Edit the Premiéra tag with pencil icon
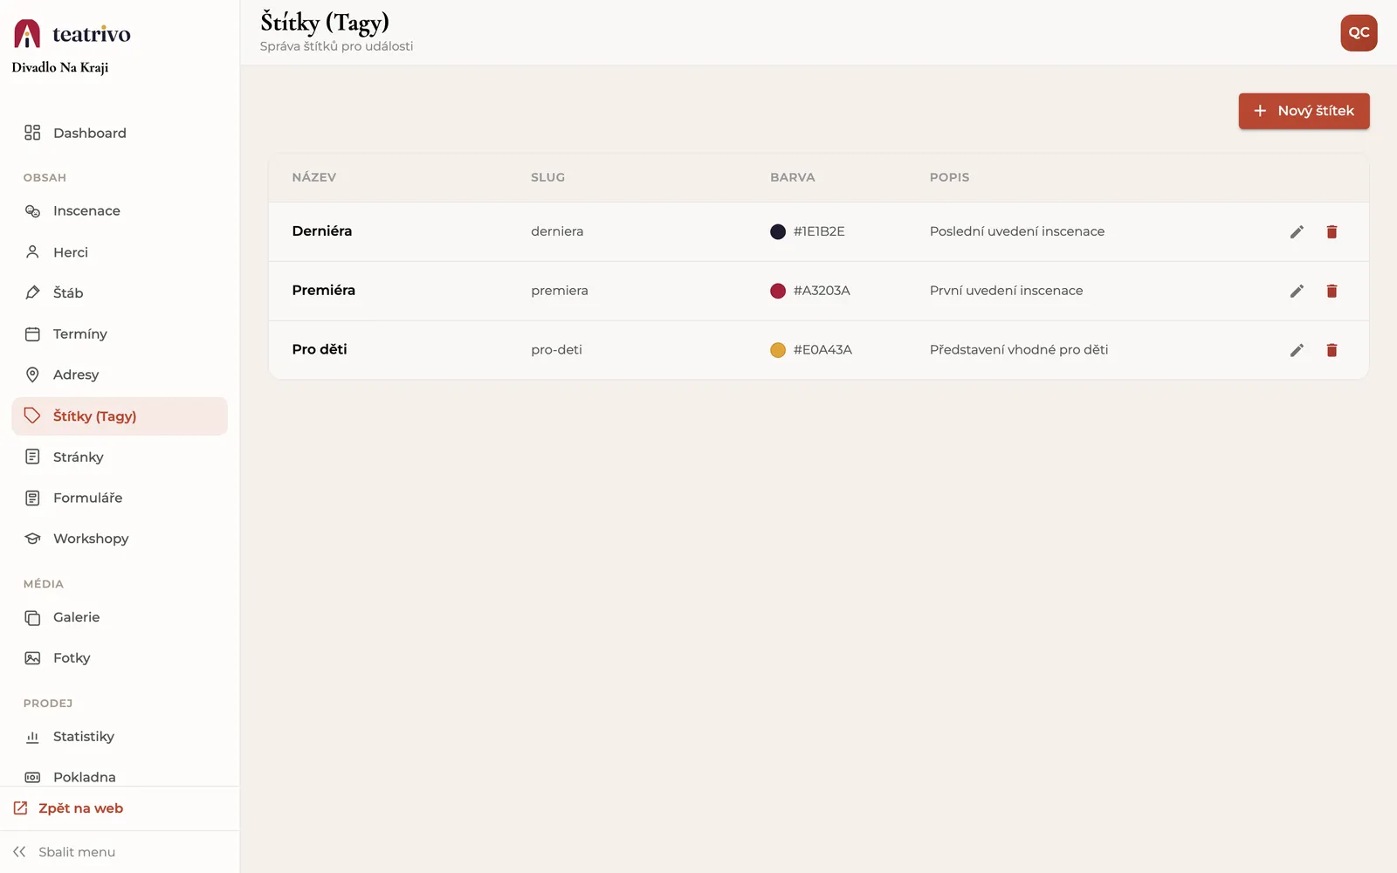This screenshot has width=1397, height=873. (x=1297, y=291)
